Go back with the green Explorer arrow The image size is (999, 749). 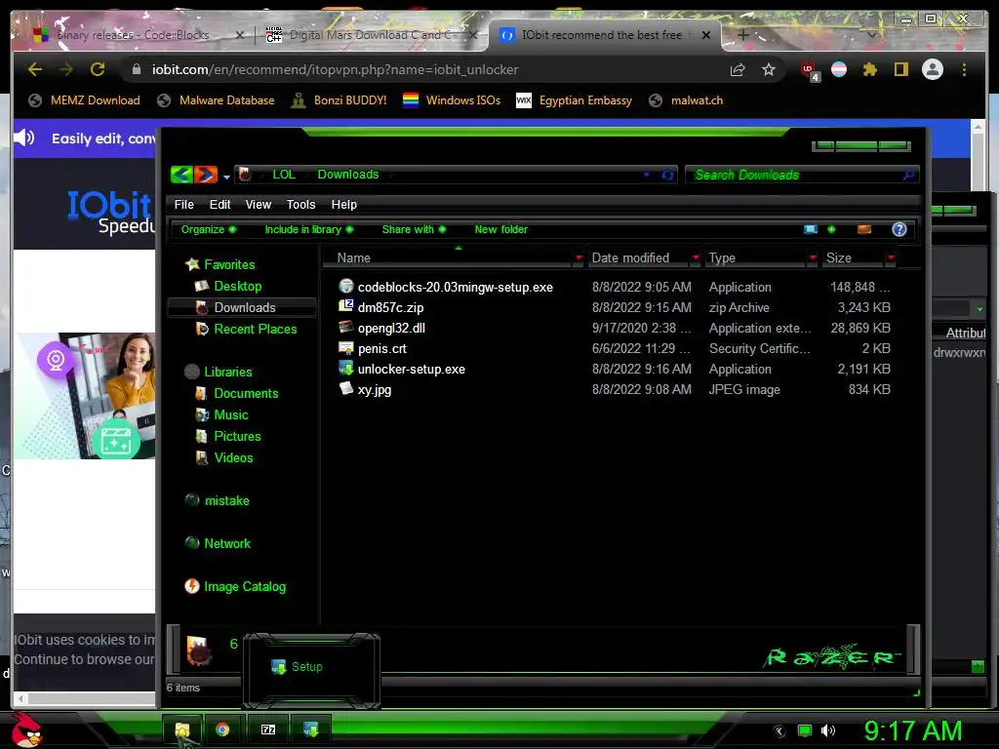[181, 174]
